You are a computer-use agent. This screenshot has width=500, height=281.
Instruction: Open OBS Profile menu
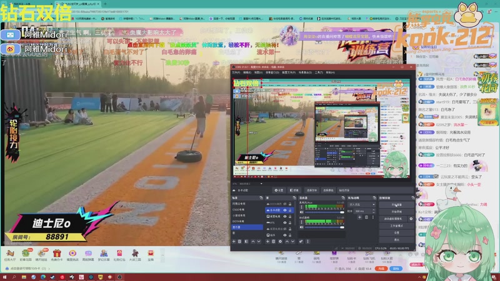[289, 72]
